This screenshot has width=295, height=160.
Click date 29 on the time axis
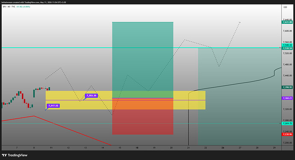coord(274,148)
